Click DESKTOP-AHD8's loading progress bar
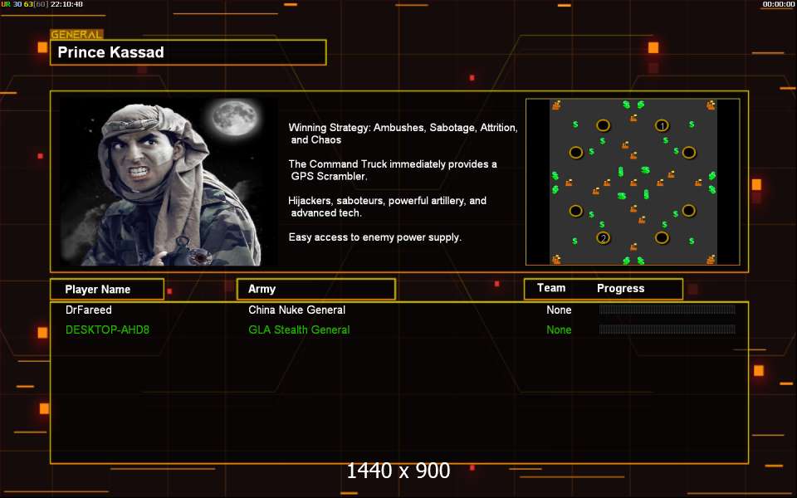This screenshot has width=797, height=498. [x=667, y=330]
